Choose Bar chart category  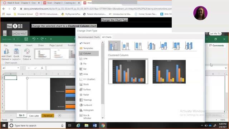click(83, 69)
